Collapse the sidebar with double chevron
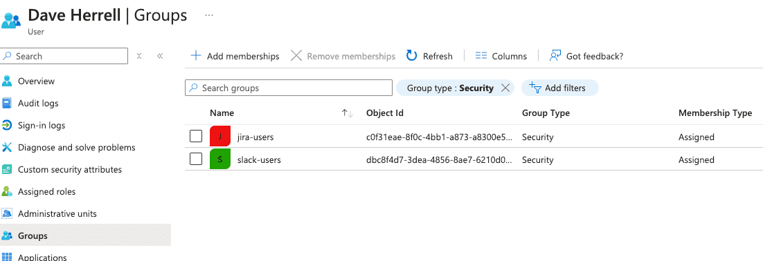Viewport: 763px width, 261px height. point(160,57)
